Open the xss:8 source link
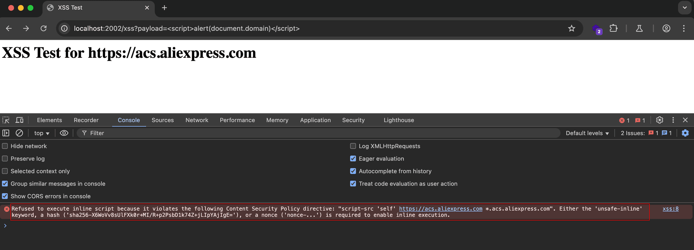694x250 pixels. 670,209
